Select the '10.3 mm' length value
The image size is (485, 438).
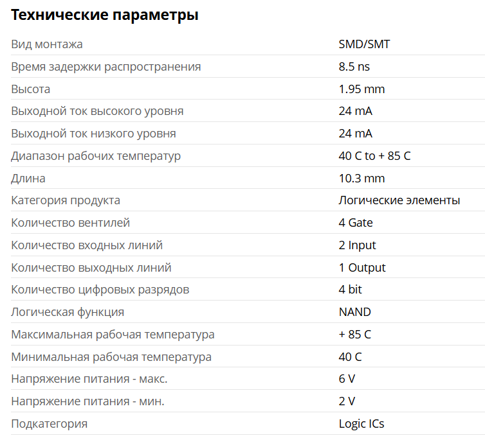pyautogui.click(x=361, y=179)
